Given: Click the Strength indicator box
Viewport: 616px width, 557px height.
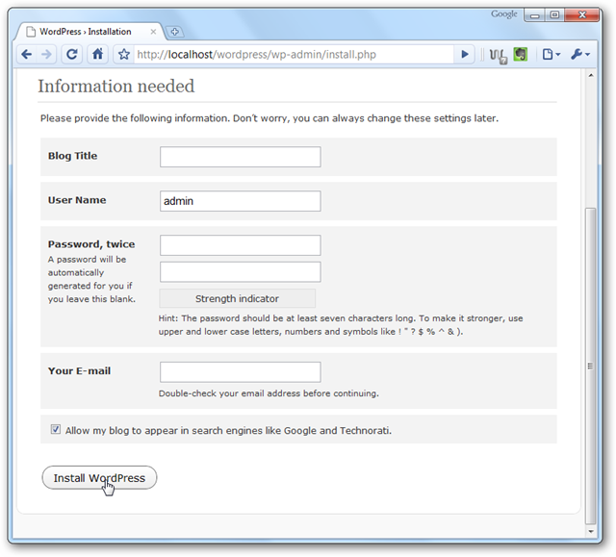Looking at the screenshot, I should [238, 299].
